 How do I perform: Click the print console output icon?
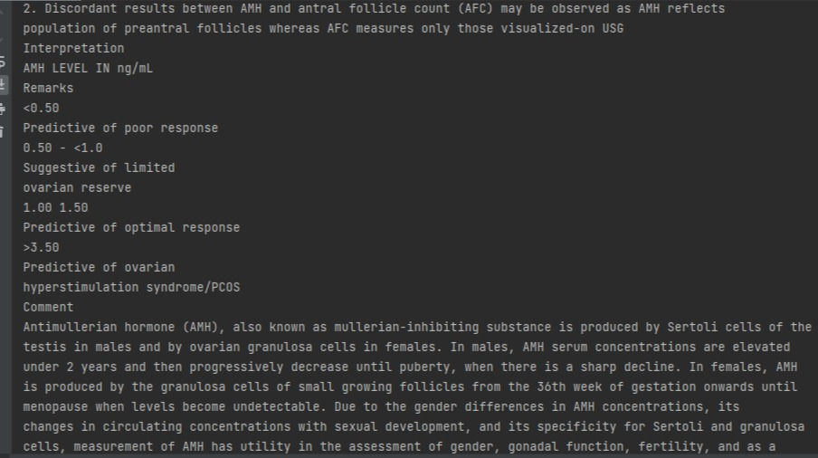[x=2, y=108]
